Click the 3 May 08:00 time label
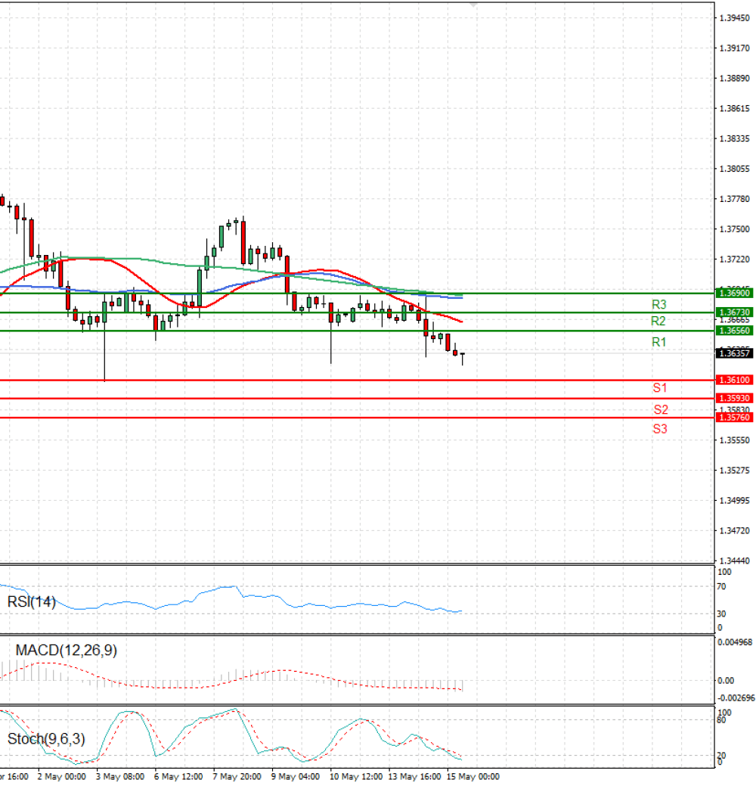The width and height of the screenshot is (756, 786). (x=120, y=776)
